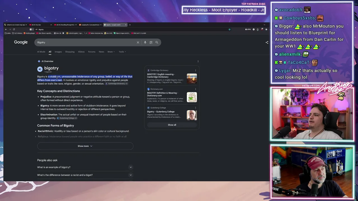Screen dimensions: 358x201
Task: Open the site info dropdown in address bar
Action: coord(32,29)
